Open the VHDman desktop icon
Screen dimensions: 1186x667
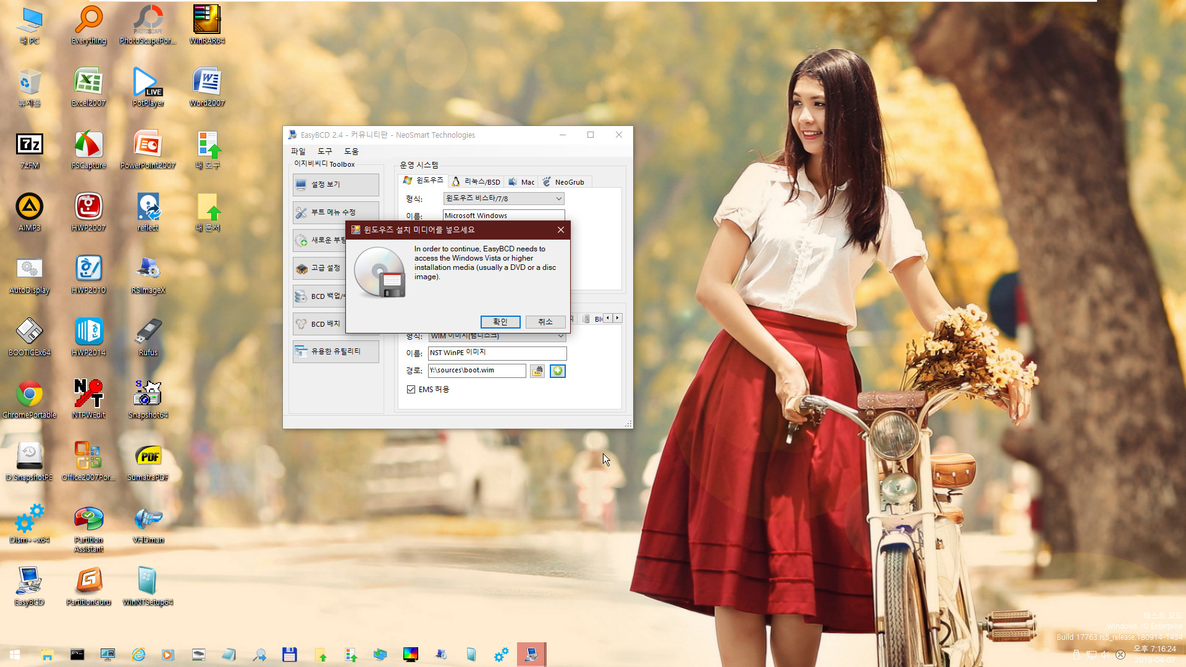[148, 524]
